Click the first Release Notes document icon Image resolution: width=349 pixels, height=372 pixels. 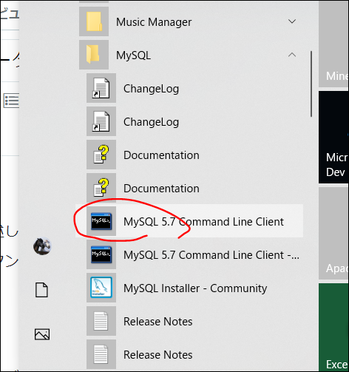click(x=101, y=321)
